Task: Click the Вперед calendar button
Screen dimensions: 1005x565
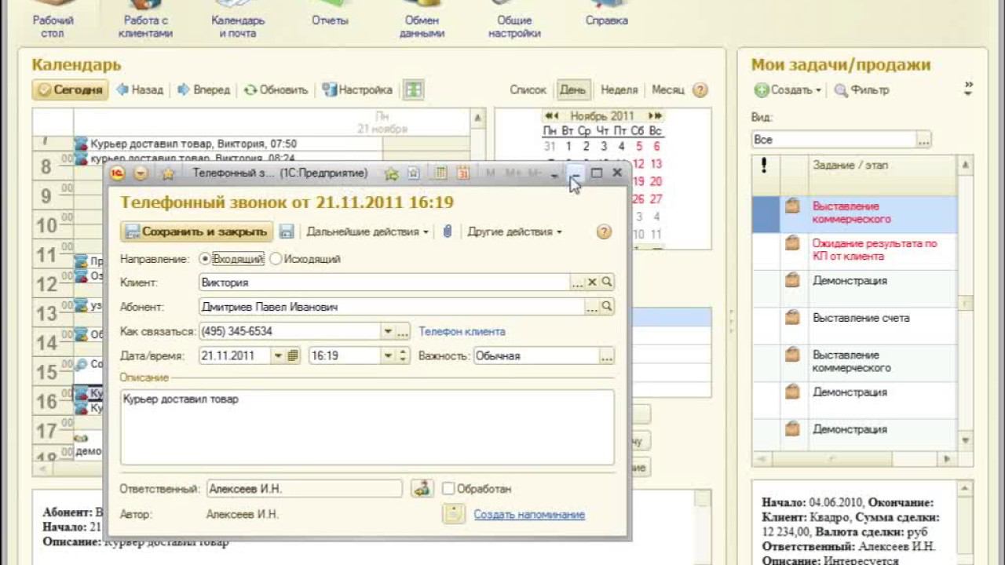Action: [203, 89]
